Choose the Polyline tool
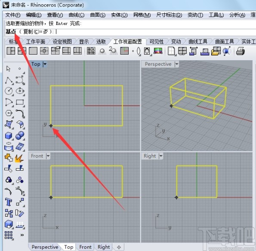 pos(9,80)
